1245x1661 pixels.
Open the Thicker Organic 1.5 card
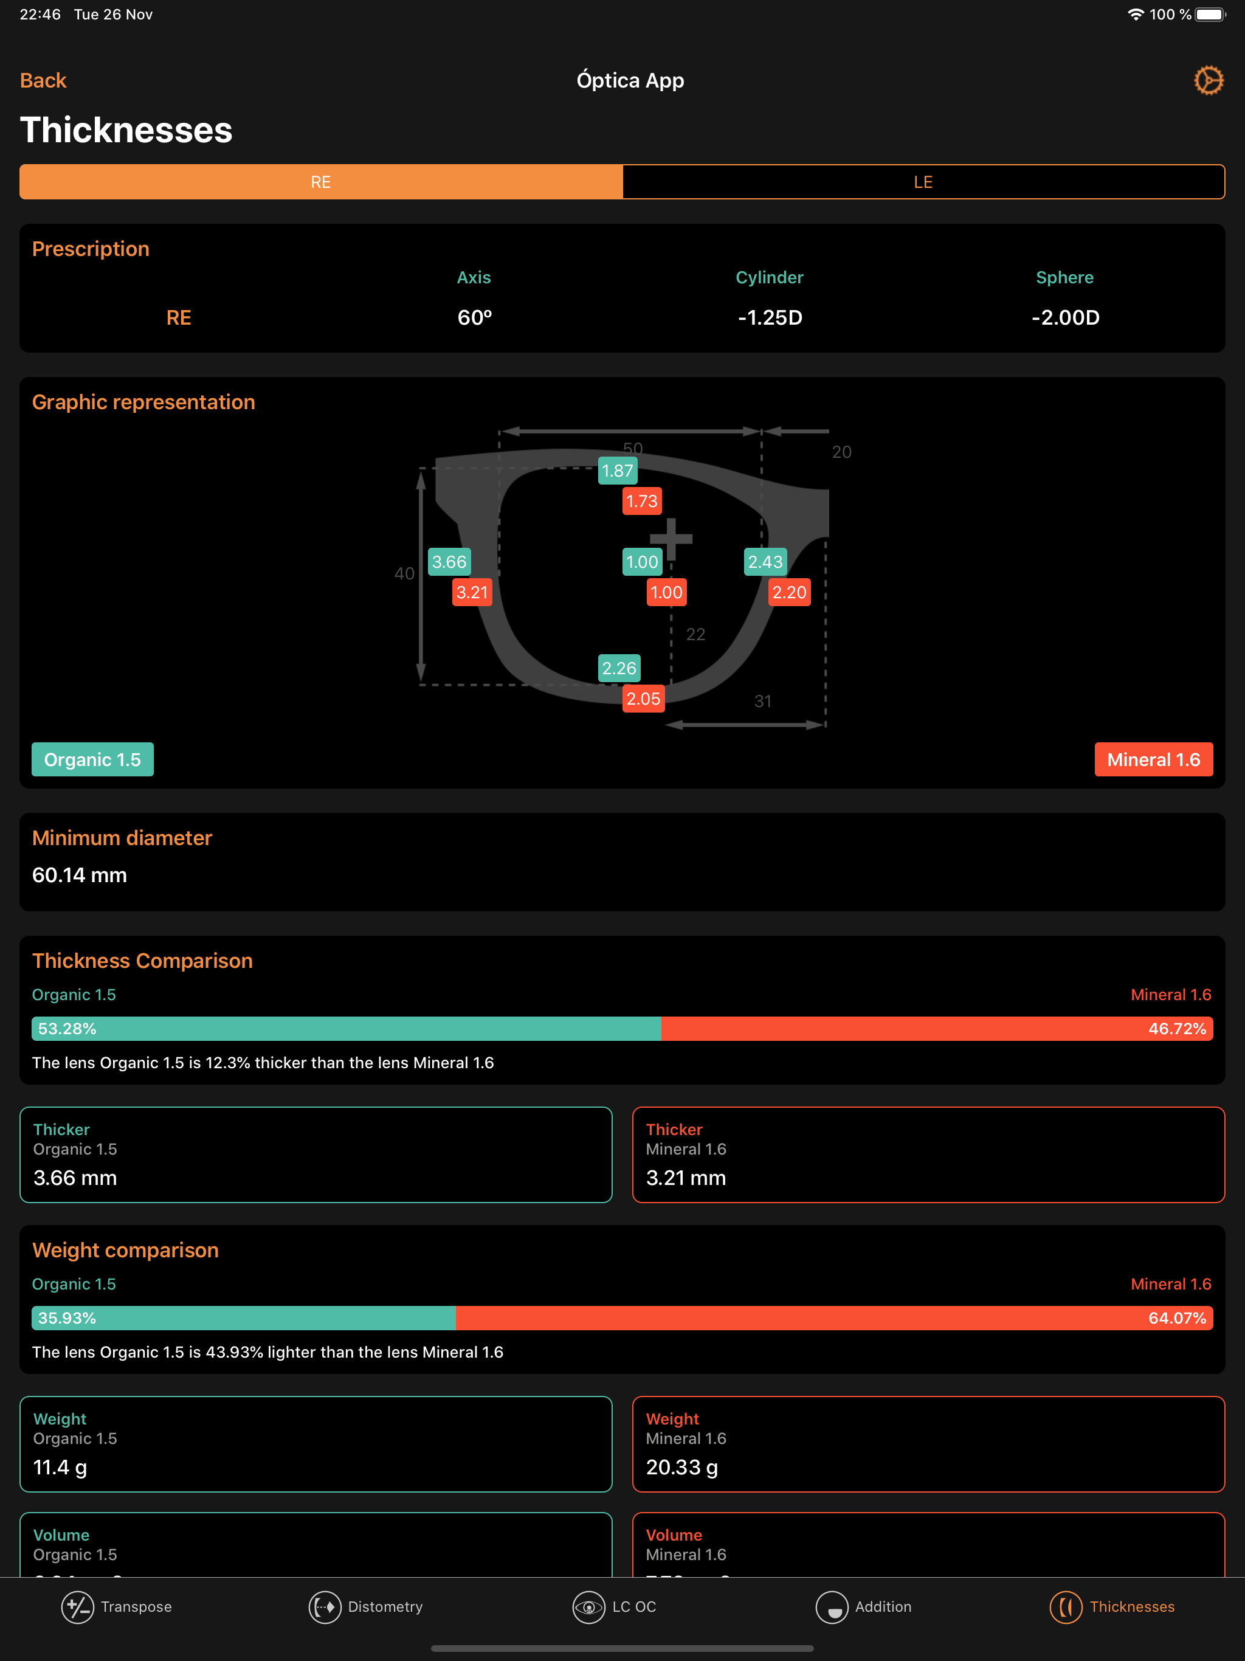coord(316,1155)
